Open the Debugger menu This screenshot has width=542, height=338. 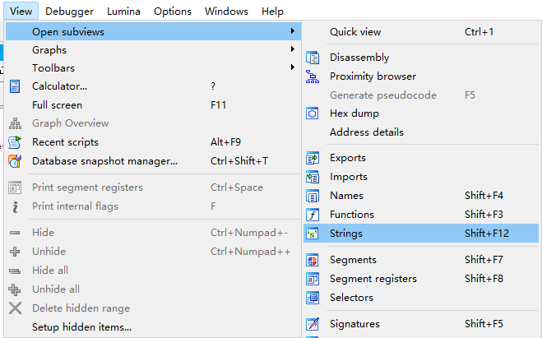69,12
